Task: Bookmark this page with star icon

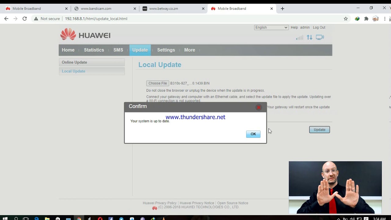Action: [x=346, y=19]
